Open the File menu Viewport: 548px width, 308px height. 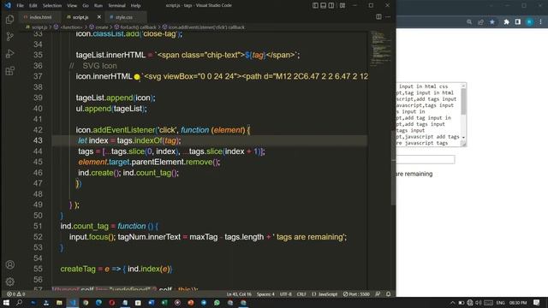click(x=21, y=6)
